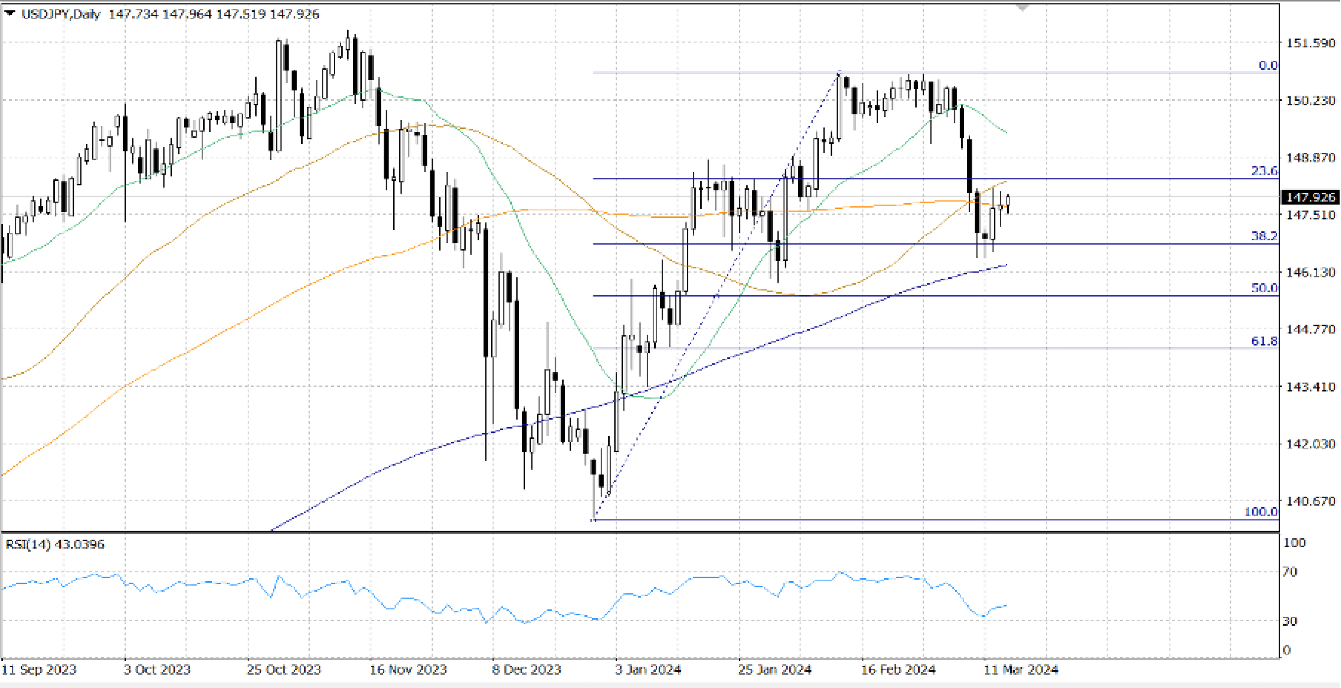Click the 100.0 Fibonacci level label
This screenshot has width=1341, height=688.
click(1261, 512)
